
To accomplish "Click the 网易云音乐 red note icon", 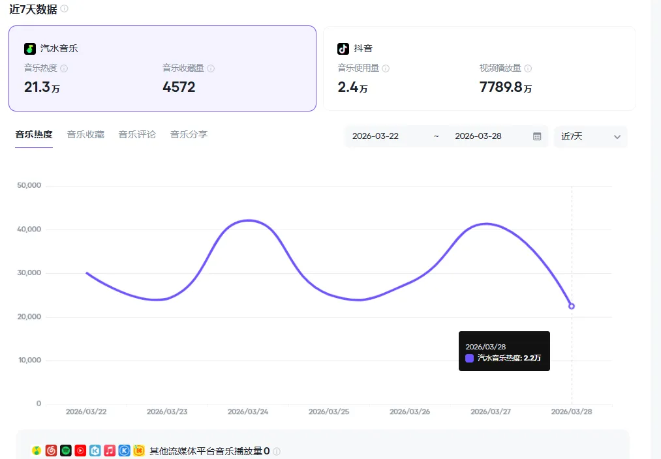I will 52,450.
